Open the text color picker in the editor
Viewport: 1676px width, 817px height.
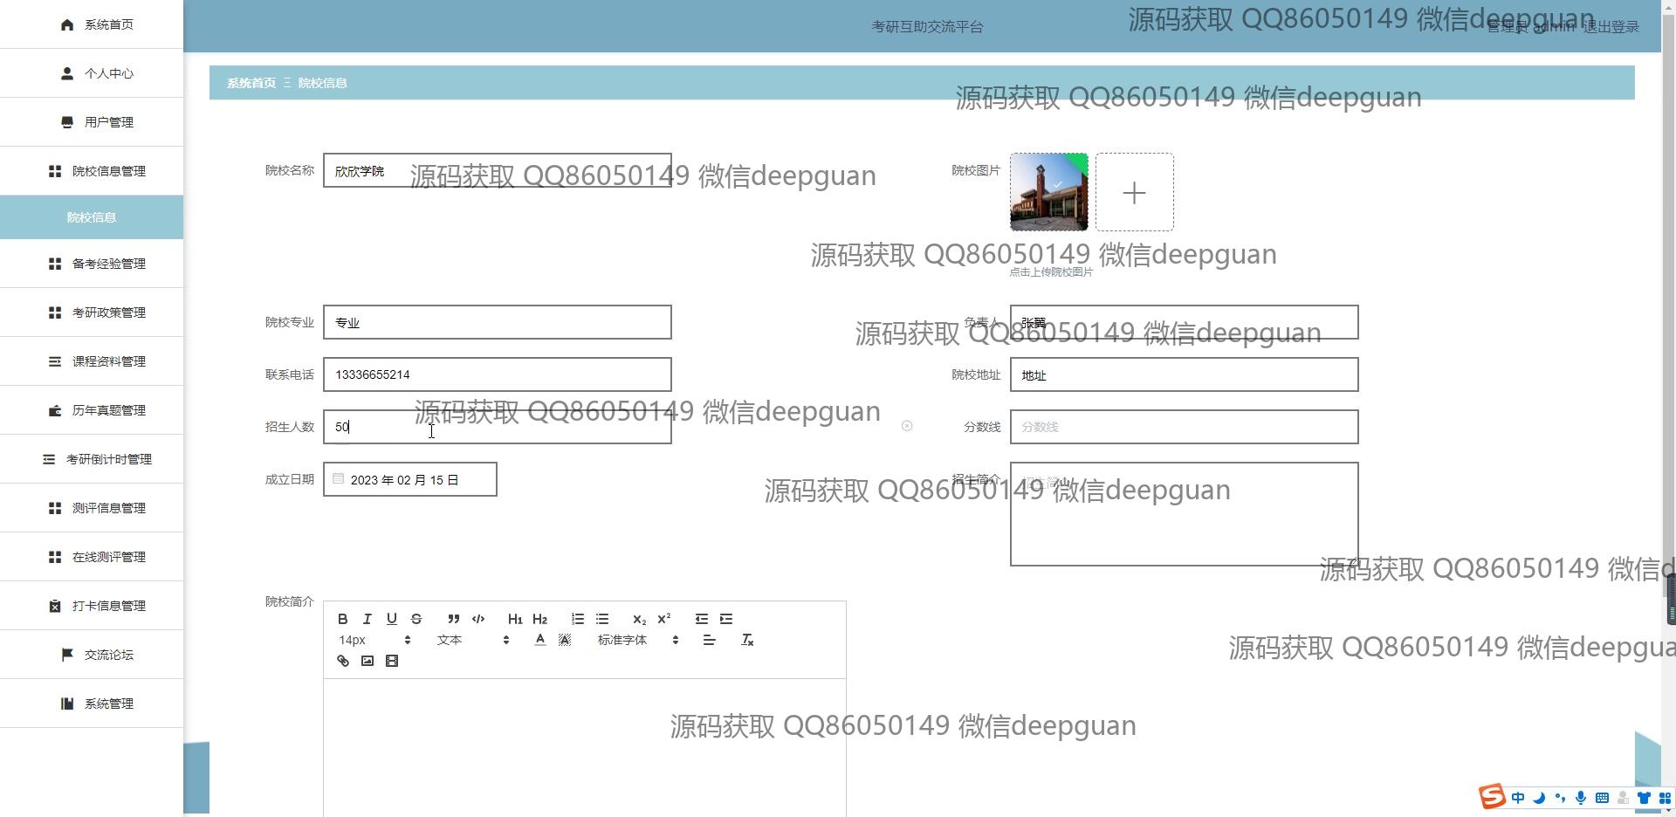[540, 640]
